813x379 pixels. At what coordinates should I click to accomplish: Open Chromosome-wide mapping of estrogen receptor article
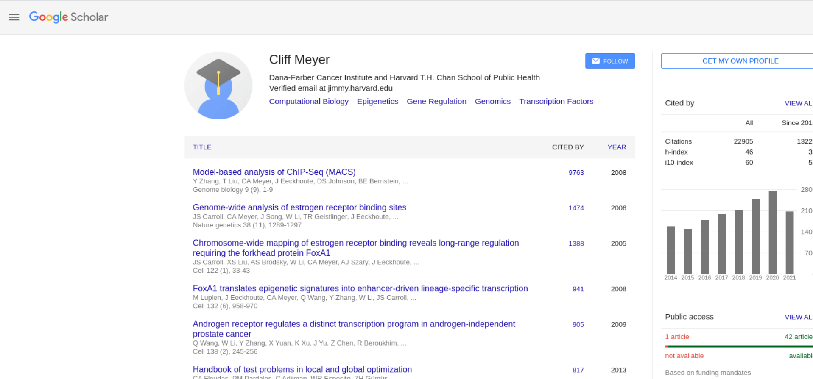pos(356,248)
